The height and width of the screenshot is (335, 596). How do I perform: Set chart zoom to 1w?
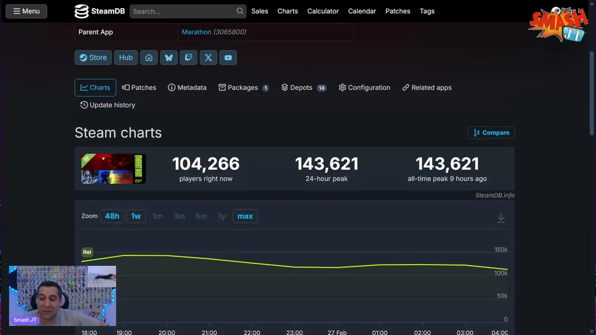click(136, 216)
